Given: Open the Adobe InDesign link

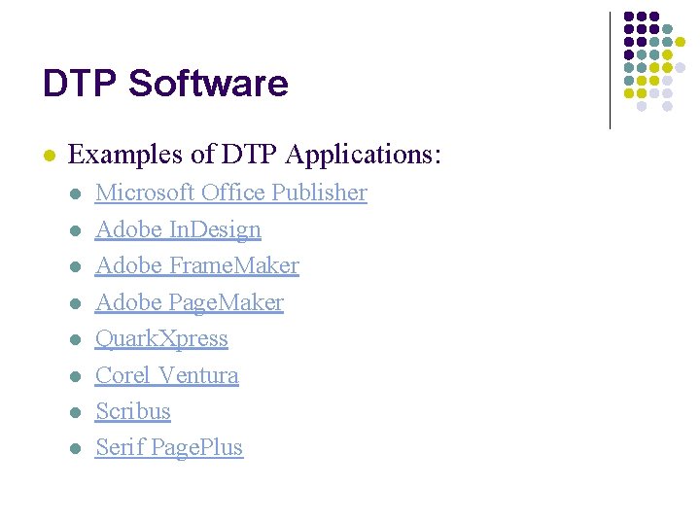Looking at the screenshot, I should (x=178, y=229).
